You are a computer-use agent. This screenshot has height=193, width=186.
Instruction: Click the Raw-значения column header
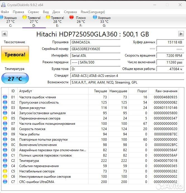pos(164,91)
